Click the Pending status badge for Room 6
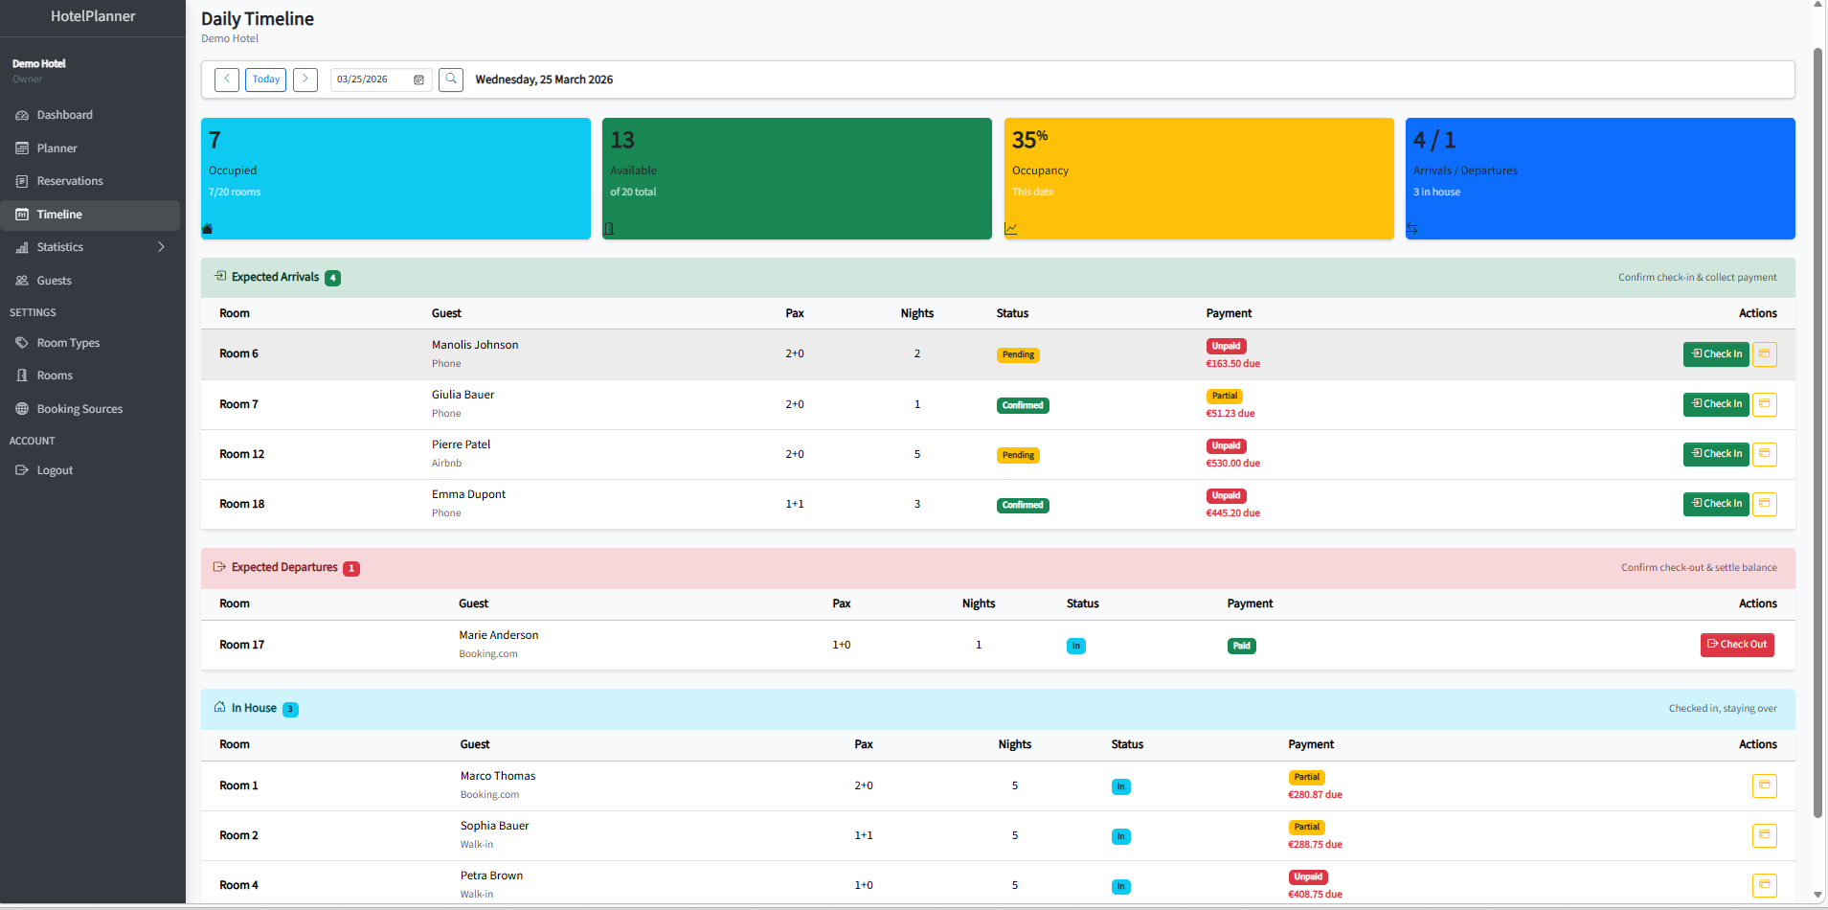This screenshot has width=1828, height=910. [x=1018, y=354]
